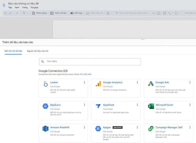
Task: Undo the last action
Action: 6,13
